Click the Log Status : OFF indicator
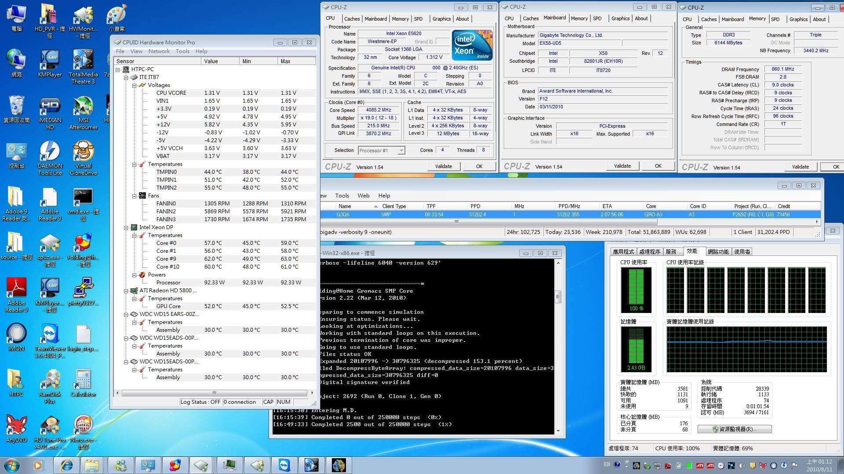The width and height of the screenshot is (844, 474). tap(200, 402)
